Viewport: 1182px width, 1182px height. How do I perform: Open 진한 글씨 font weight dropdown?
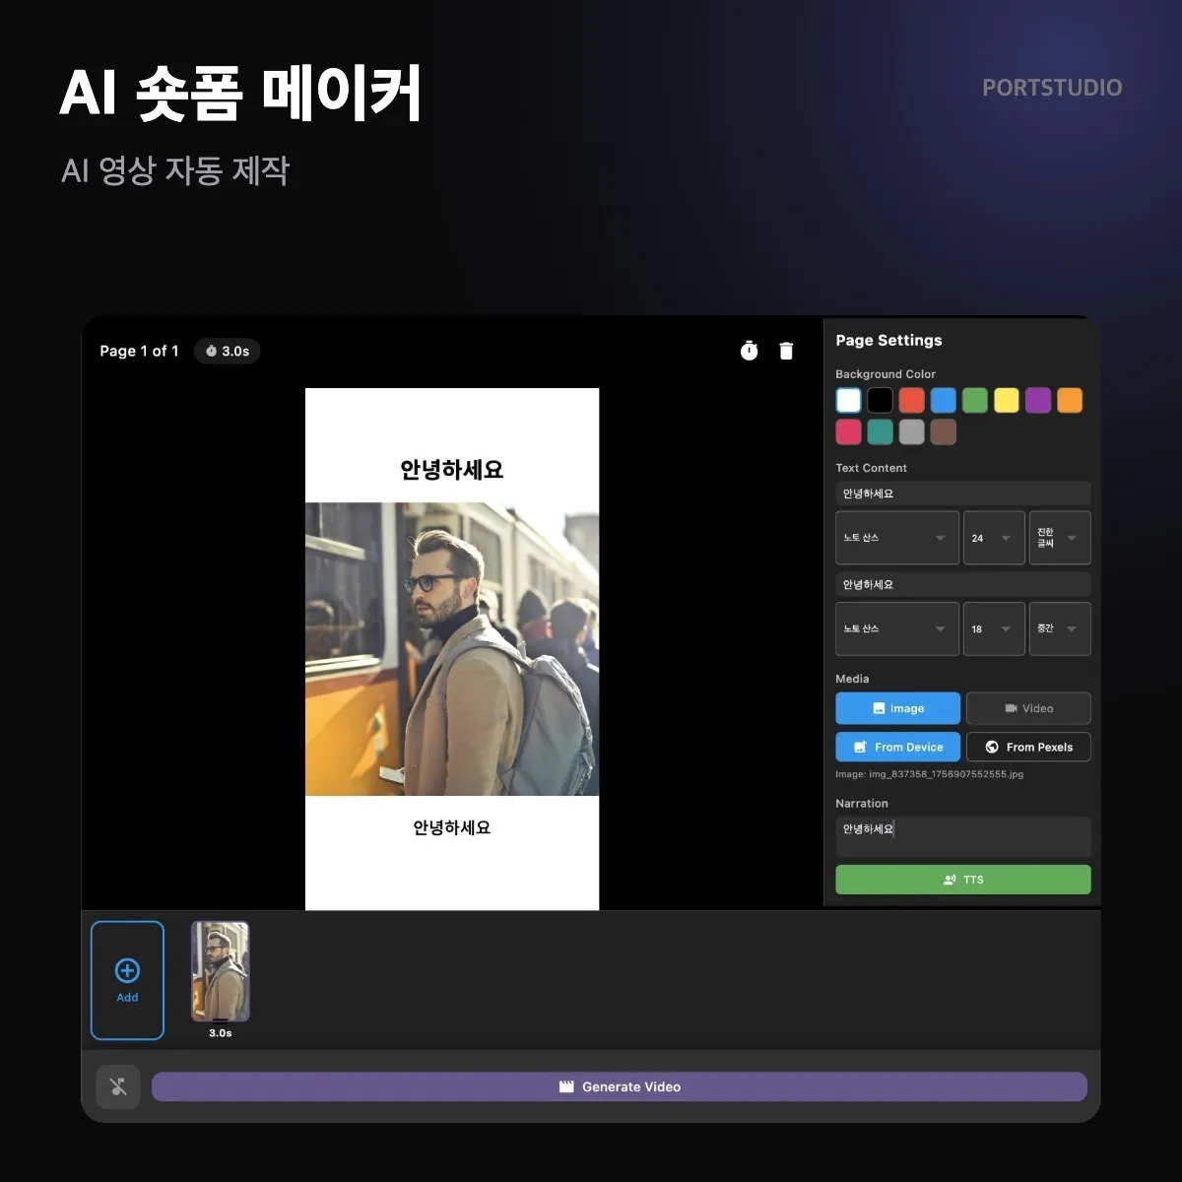(1060, 538)
